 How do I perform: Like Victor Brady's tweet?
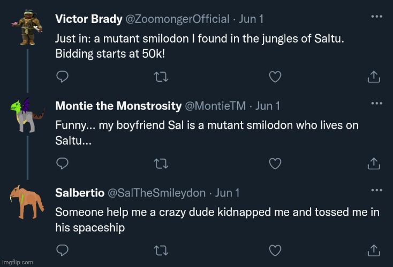(x=275, y=77)
